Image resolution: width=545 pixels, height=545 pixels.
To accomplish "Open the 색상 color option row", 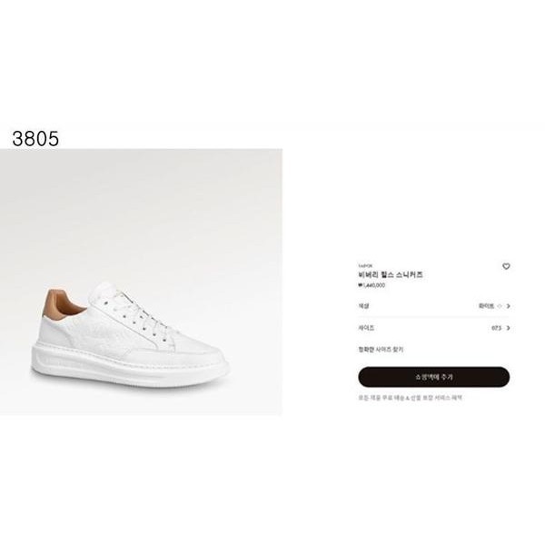I will click(434, 306).
